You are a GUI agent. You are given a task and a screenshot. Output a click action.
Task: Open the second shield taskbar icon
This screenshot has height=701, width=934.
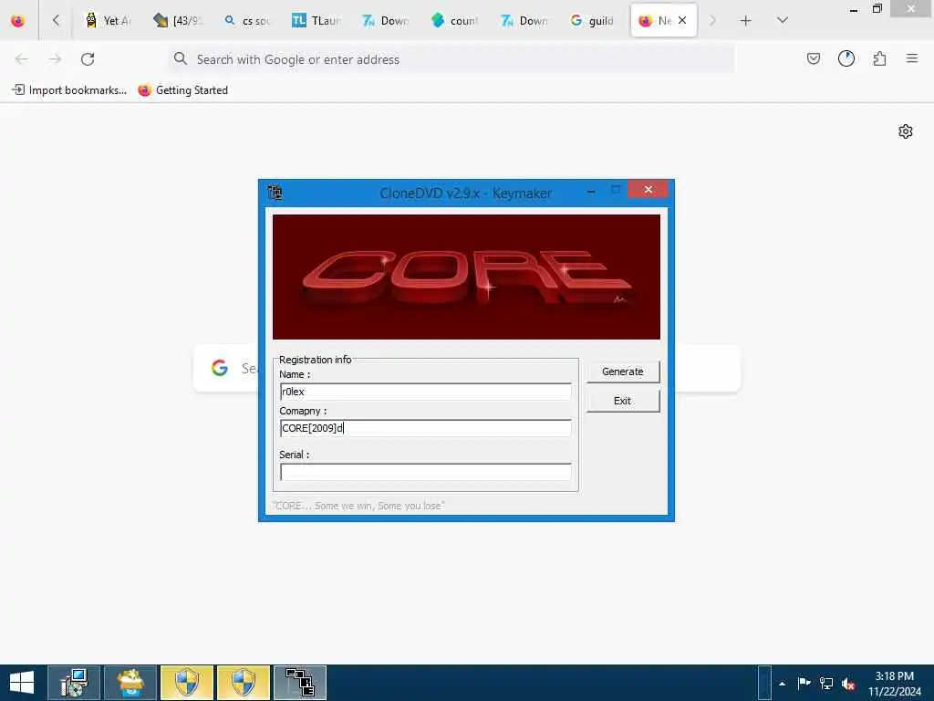point(243,683)
